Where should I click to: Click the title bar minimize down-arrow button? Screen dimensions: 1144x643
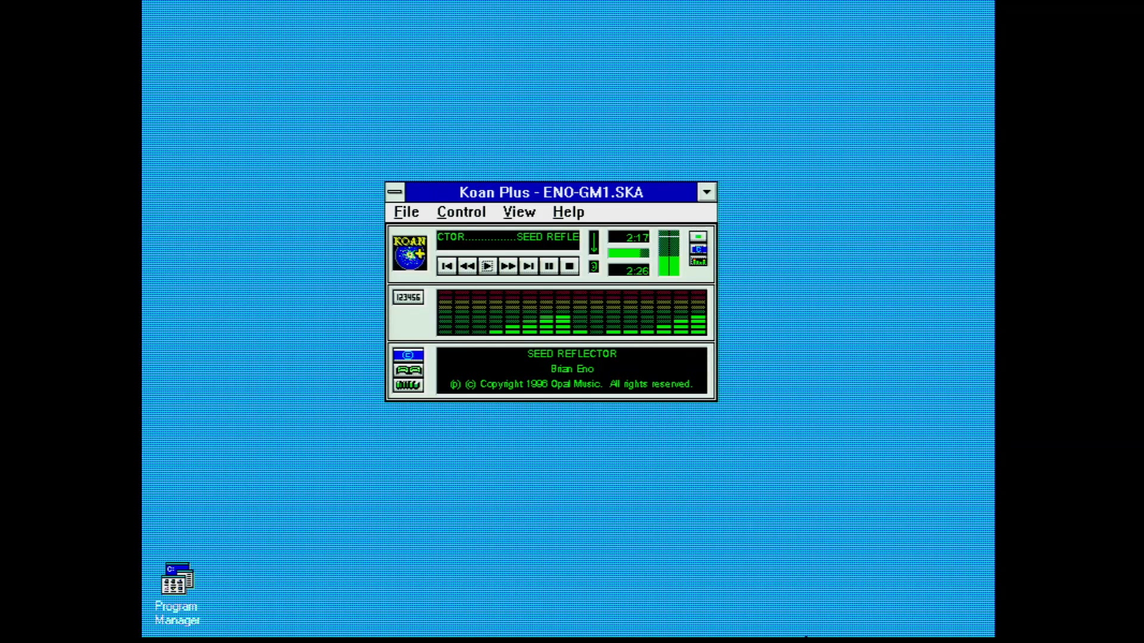click(x=707, y=192)
